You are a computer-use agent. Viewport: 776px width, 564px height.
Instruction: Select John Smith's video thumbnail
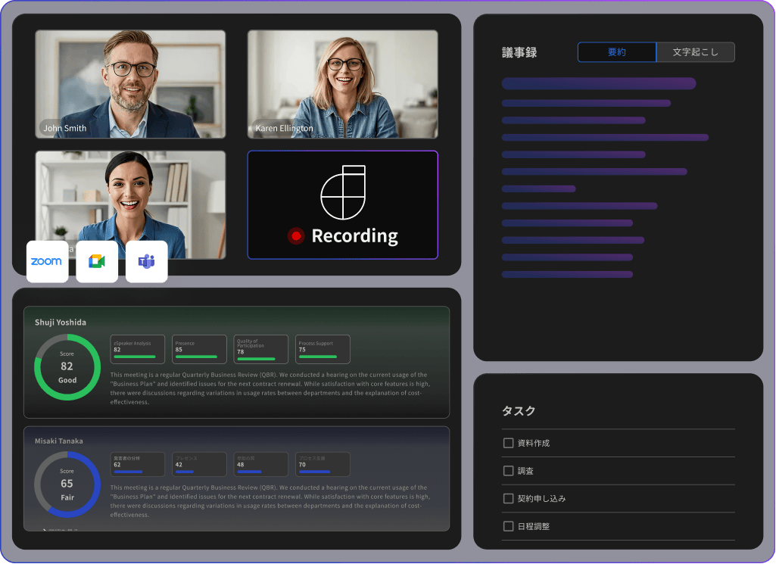[129, 83]
